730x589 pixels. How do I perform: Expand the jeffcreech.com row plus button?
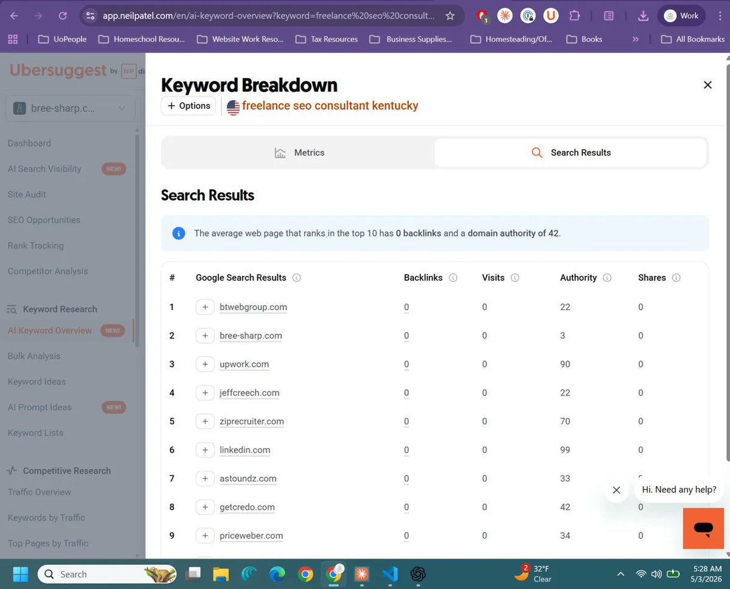point(205,393)
